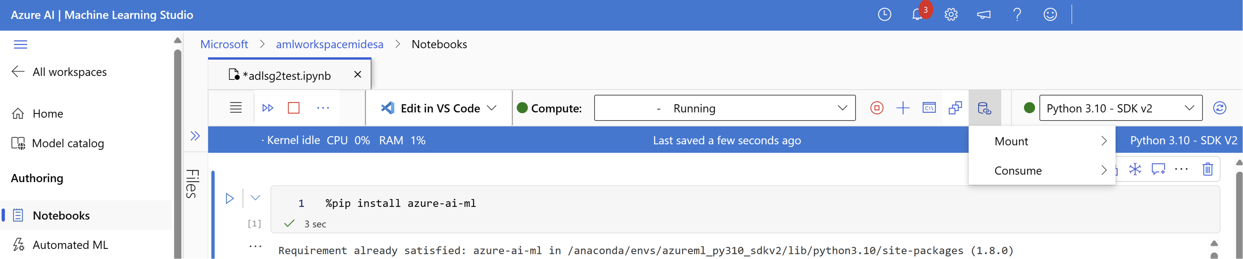Viewport: 1243px width, 259px height.
Task: Delete the current cell
Action: point(1208,169)
